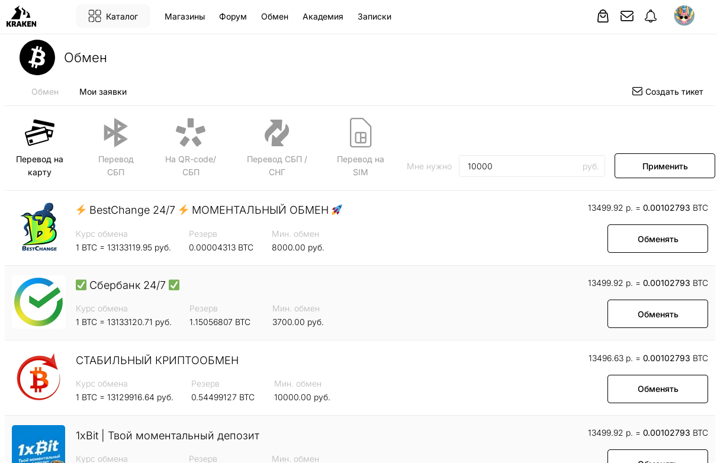The width and height of the screenshot is (717, 463).
Task: Click the Bitcoin icon beside the Обмен heading
Action: coord(37,57)
